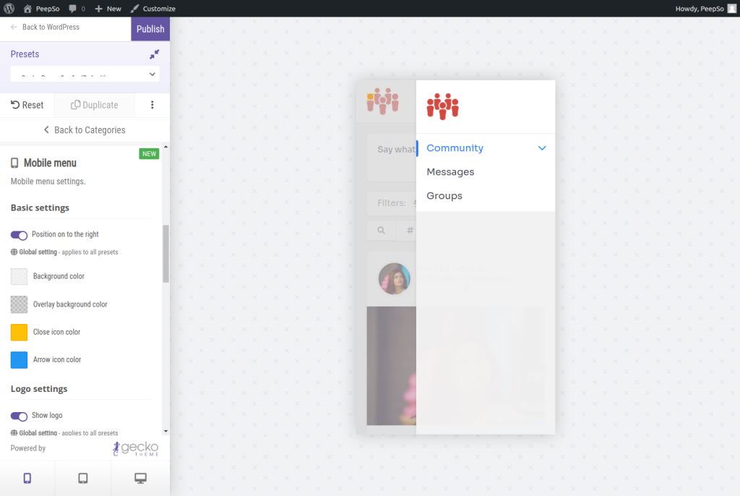Image resolution: width=740 pixels, height=496 pixels.
Task: Click the Publish button
Action: coord(150,28)
